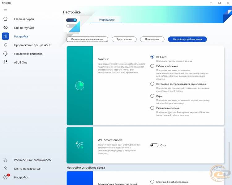
Task: Click the Настройка sliders icon
Action: 6,36
